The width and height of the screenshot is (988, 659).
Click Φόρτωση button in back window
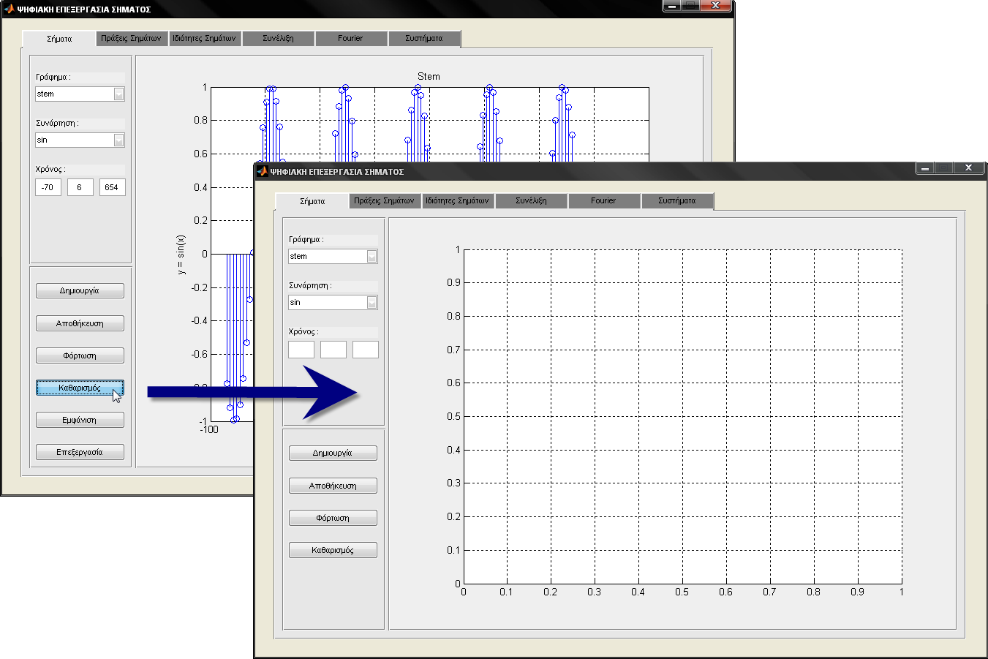pyautogui.click(x=80, y=355)
